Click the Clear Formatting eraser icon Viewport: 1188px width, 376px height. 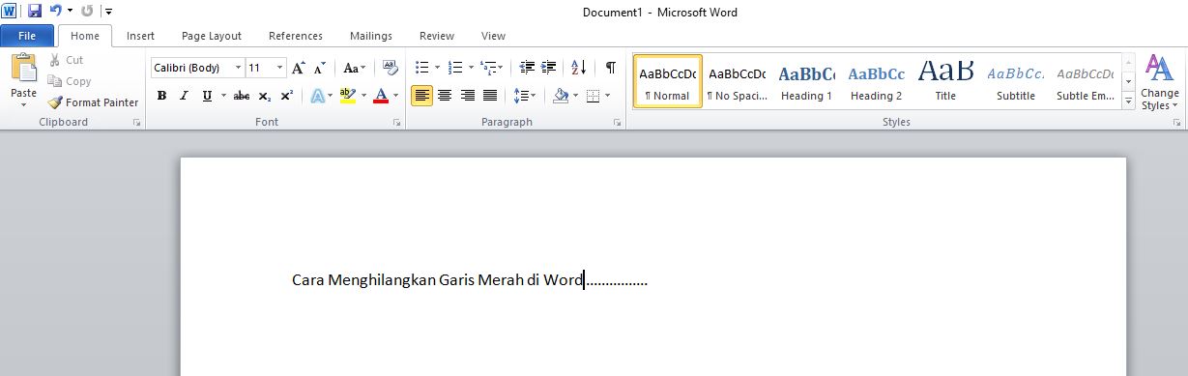point(391,68)
